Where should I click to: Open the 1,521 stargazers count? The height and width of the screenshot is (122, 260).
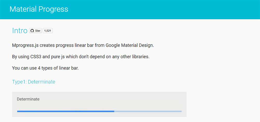point(48,31)
